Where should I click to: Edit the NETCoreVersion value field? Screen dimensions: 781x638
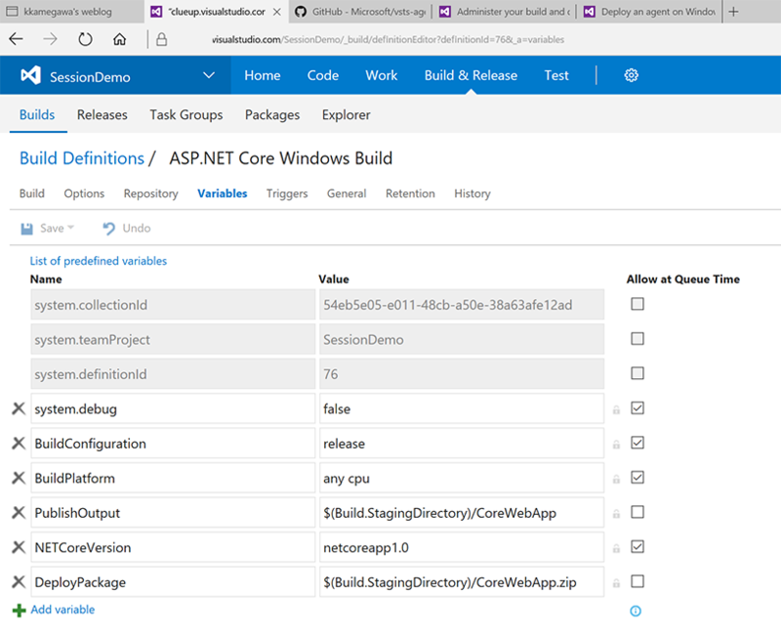462,547
